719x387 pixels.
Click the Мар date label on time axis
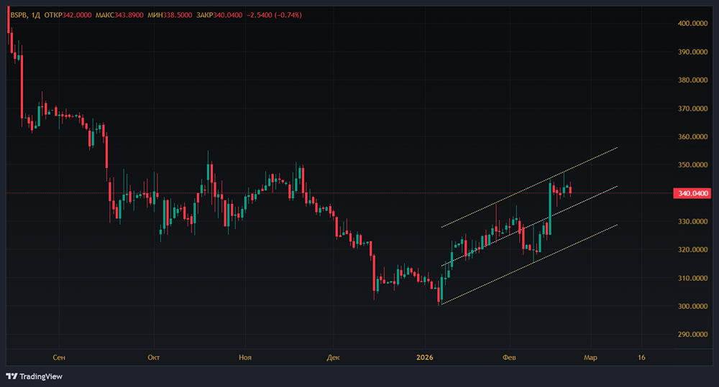point(590,358)
